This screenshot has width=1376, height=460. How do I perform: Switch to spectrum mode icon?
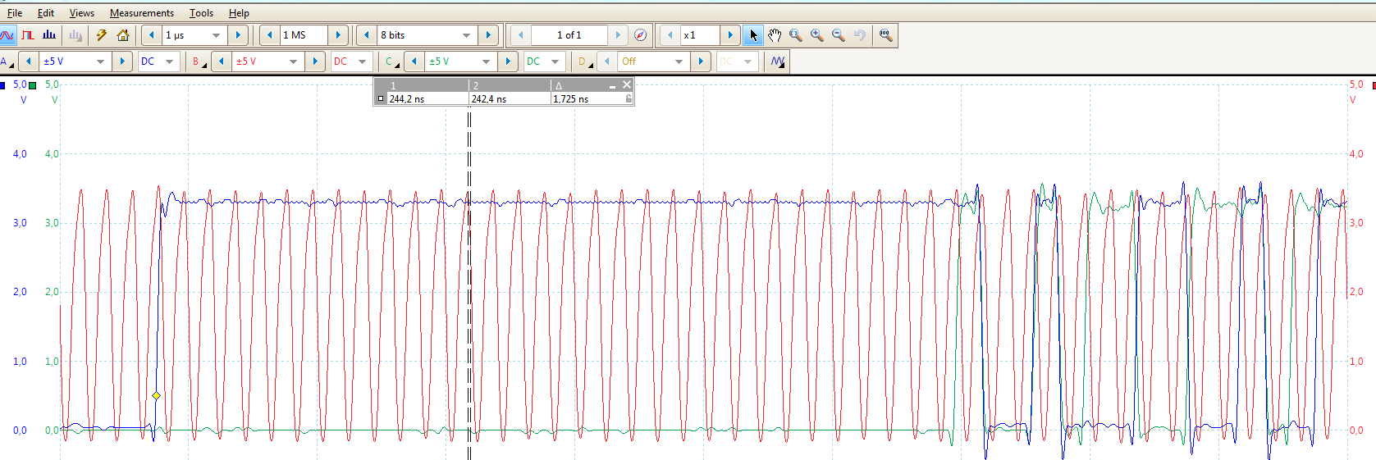[x=49, y=35]
